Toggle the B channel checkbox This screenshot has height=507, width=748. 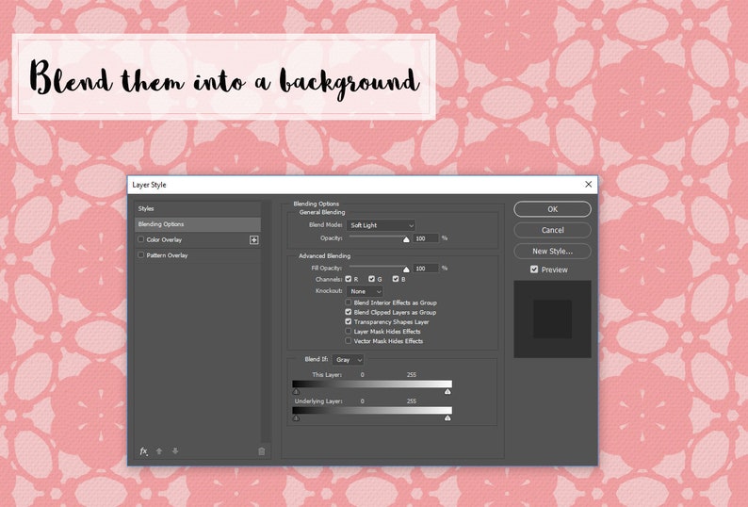tap(395, 279)
